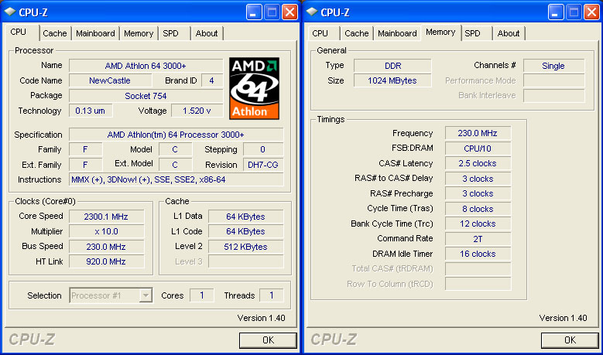Image resolution: width=603 pixels, height=355 pixels.
Task: Minimize the right CPU-Z window
Action: click(556, 12)
